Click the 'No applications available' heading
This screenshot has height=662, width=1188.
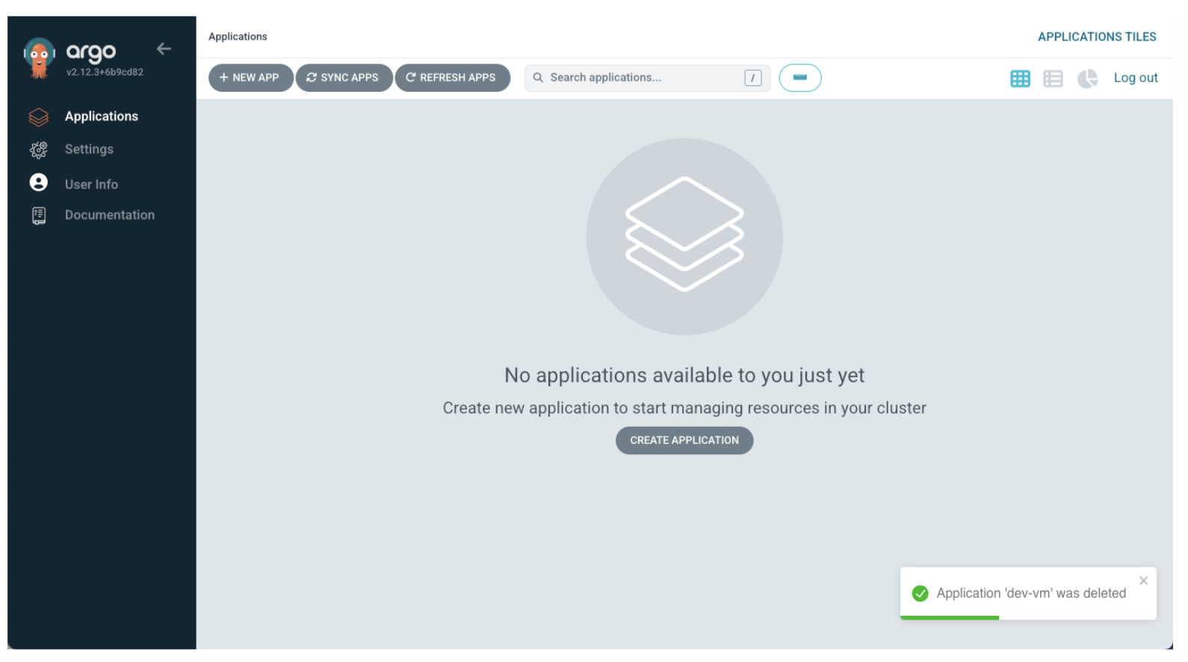(684, 375)
